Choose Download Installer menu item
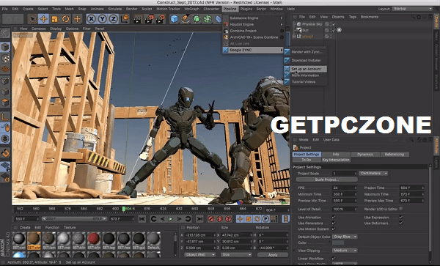The image size is (440, 274). click(x=306, y=60)
